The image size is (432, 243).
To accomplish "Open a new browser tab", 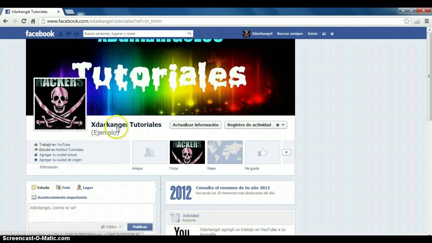I will pos(70,12).
